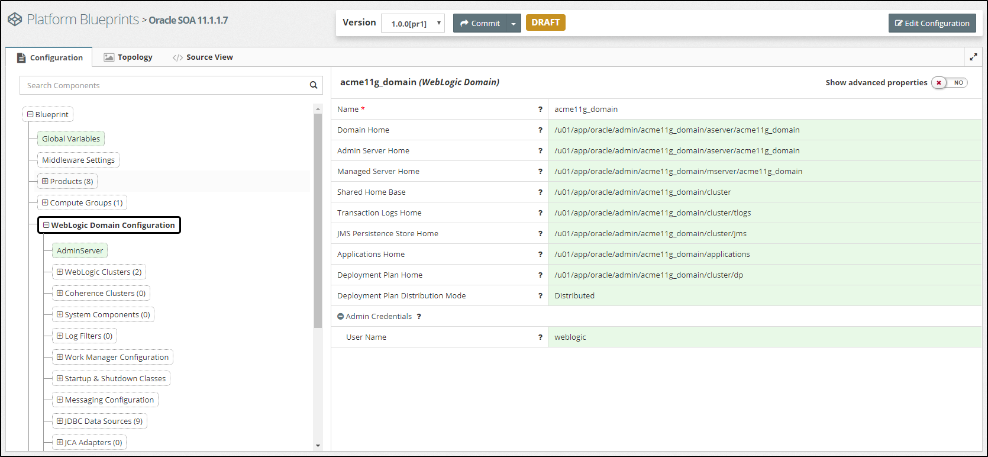Open Commit button dropdown arrow
Viewport: 988px width, 457px height.
(514, 24)
